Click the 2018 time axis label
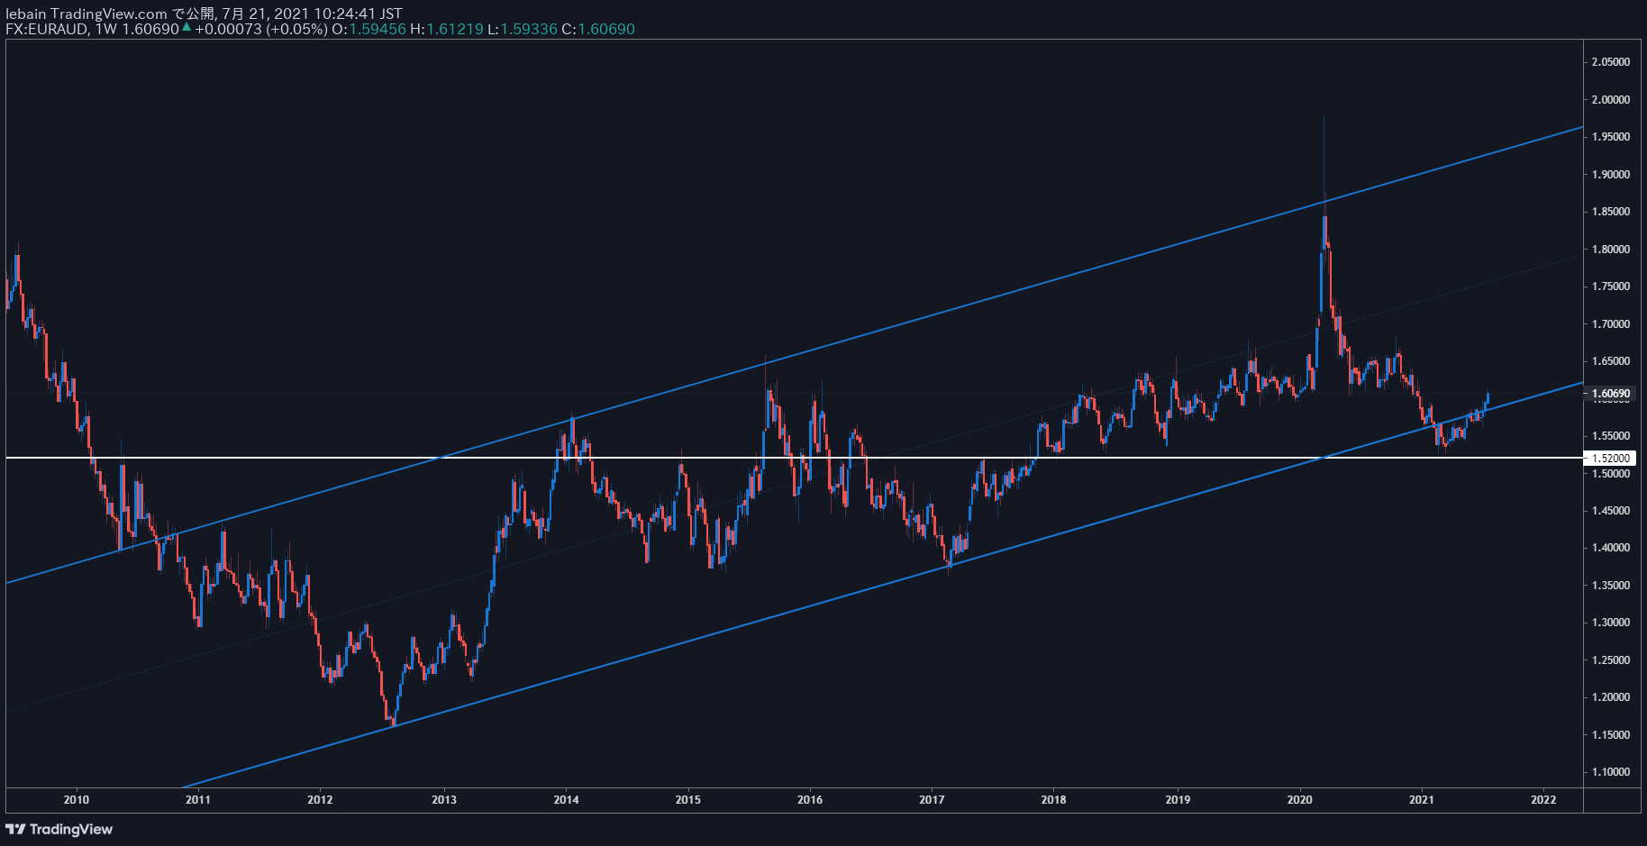The height and width of the screenshot is (846, 1647). [x=1053, y=800]
